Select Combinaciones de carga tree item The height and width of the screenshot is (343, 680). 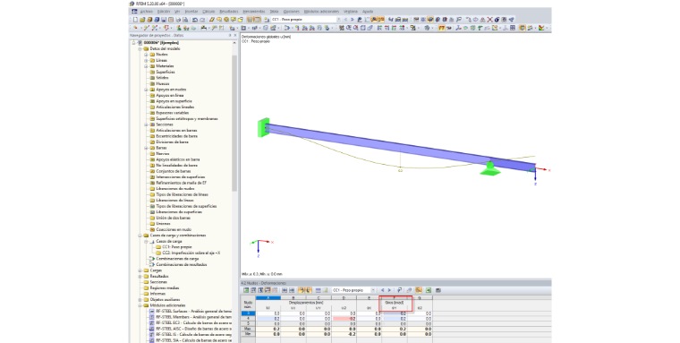[177, 259]
